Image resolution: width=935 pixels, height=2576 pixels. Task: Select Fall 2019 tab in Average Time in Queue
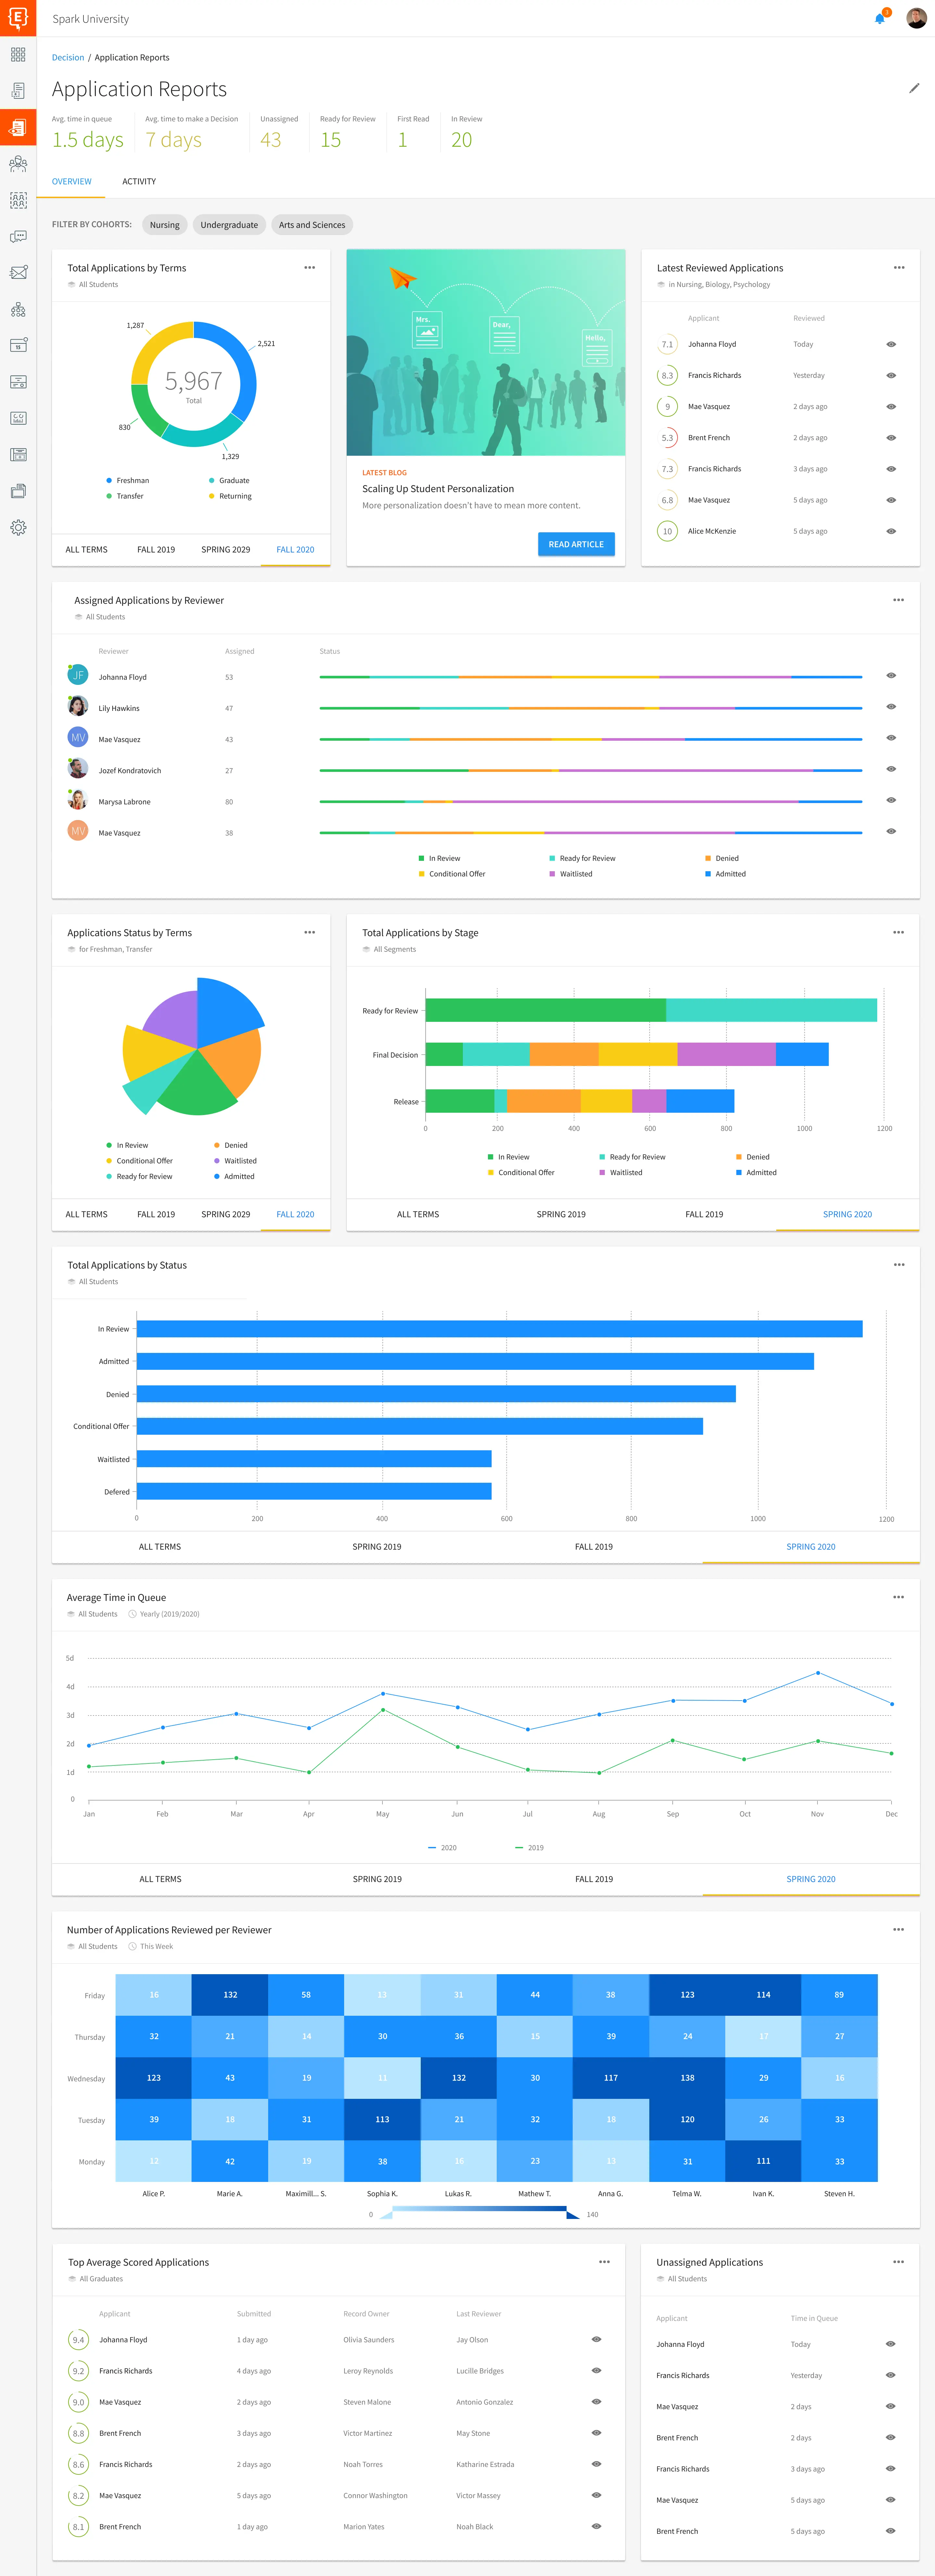click(594, 1879)
